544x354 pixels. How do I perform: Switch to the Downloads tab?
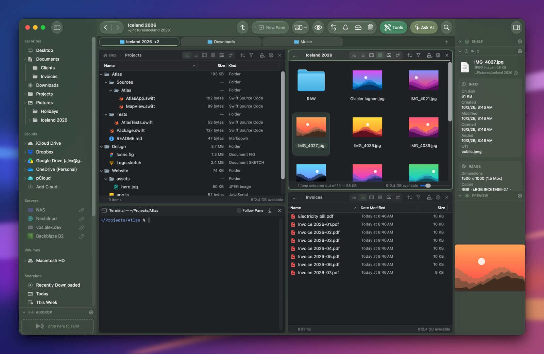coord(221,42)
